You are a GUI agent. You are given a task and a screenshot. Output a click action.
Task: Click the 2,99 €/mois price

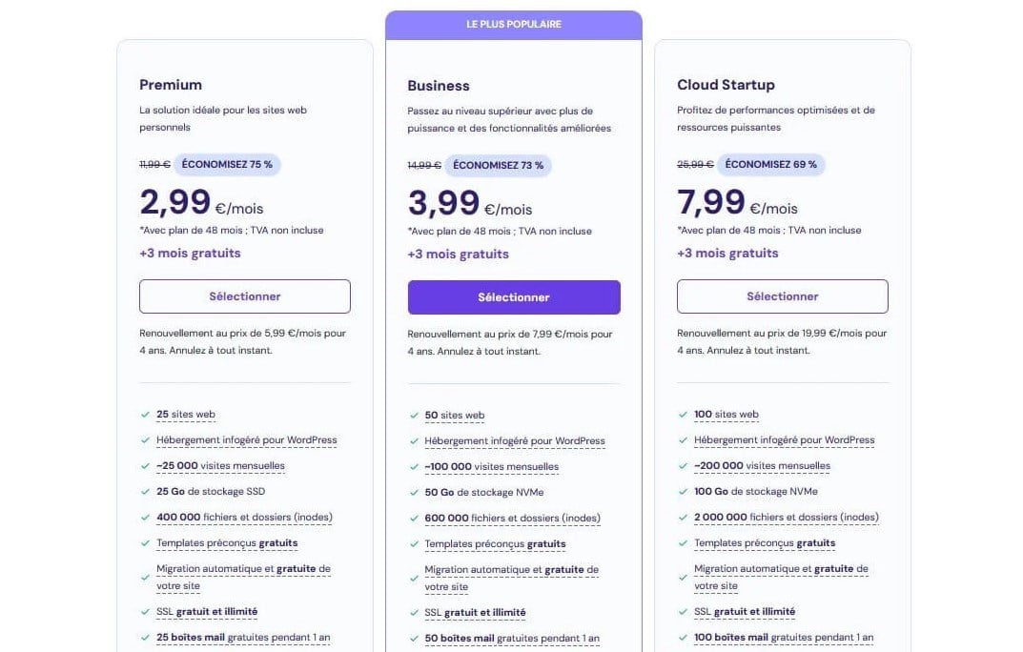tap(201, 202)
